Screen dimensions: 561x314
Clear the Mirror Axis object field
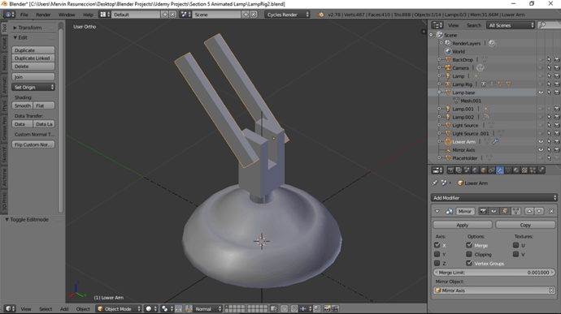click(551, 290)
